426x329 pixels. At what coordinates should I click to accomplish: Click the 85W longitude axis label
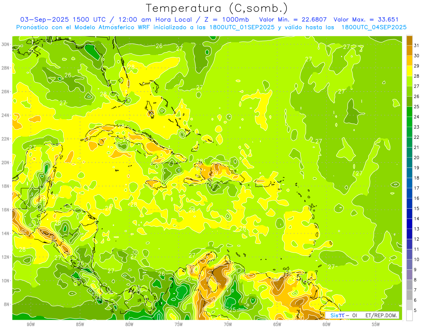click(80, 324)
